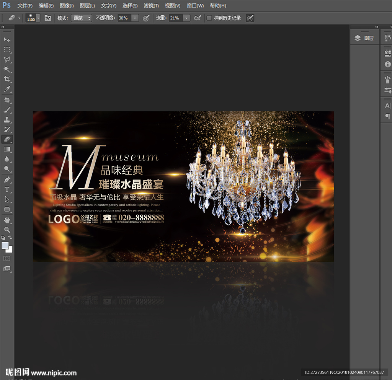Open the 模式 brush mode dropdown
392x380 pixels.
[82, 18]
